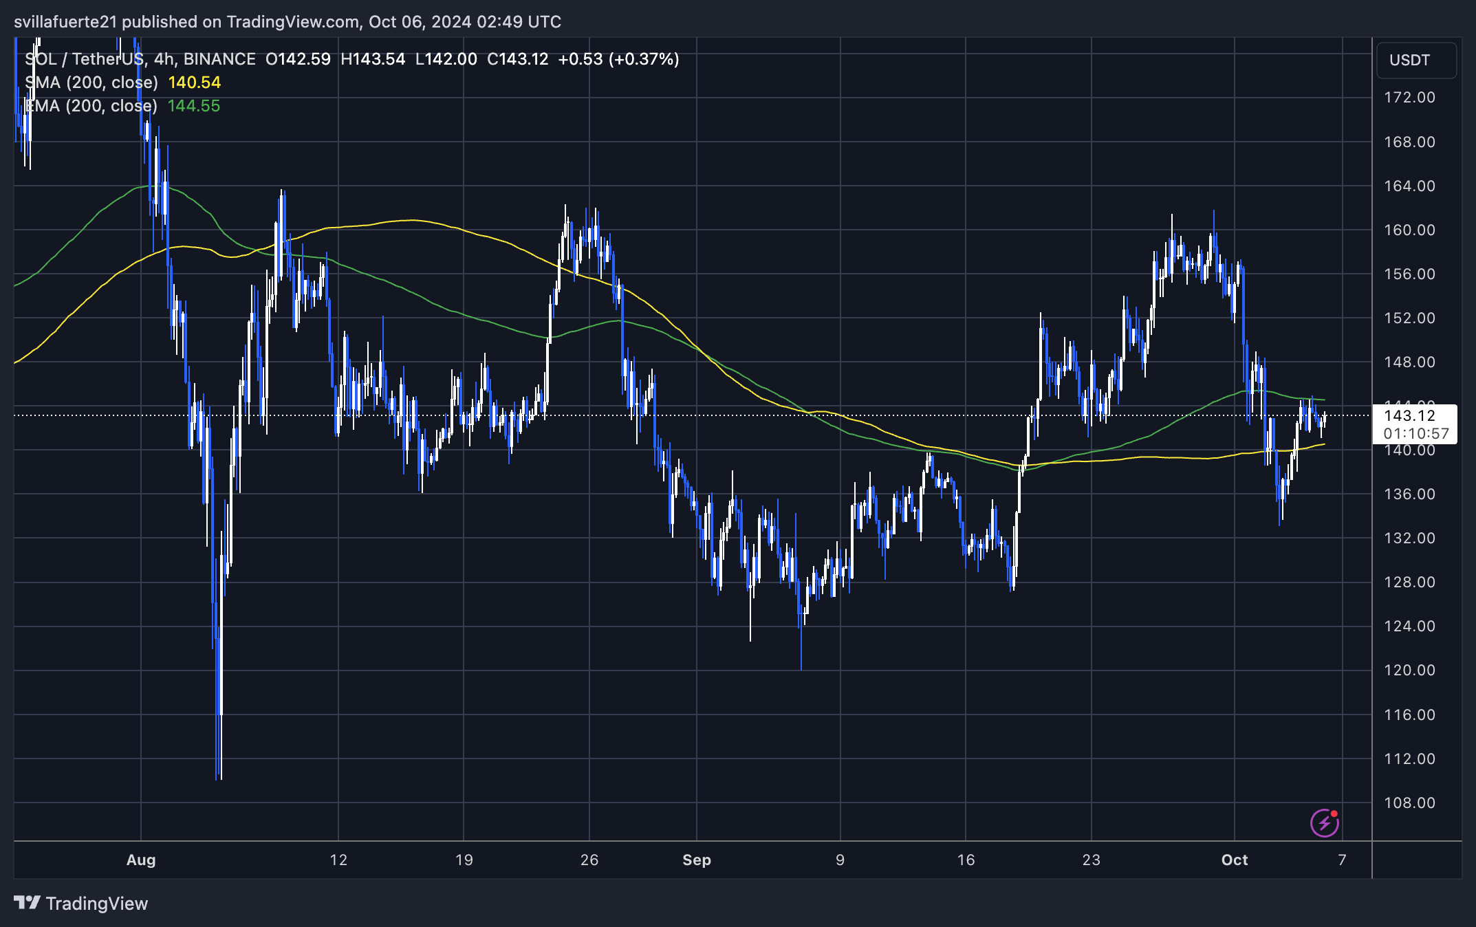Click the +0.53 (+0.37%) change value

(618, 59)
